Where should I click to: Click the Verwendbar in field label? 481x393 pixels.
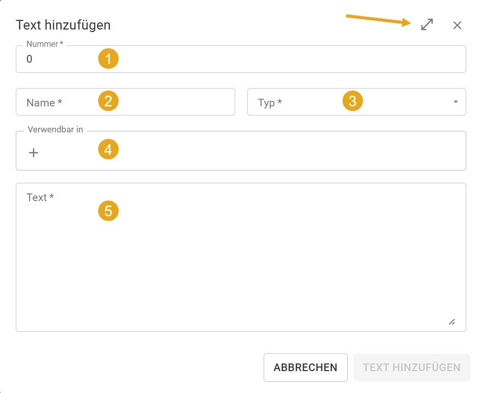click(54, 130)
